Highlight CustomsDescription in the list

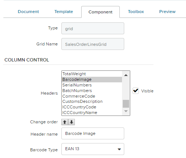coord(92,101)
